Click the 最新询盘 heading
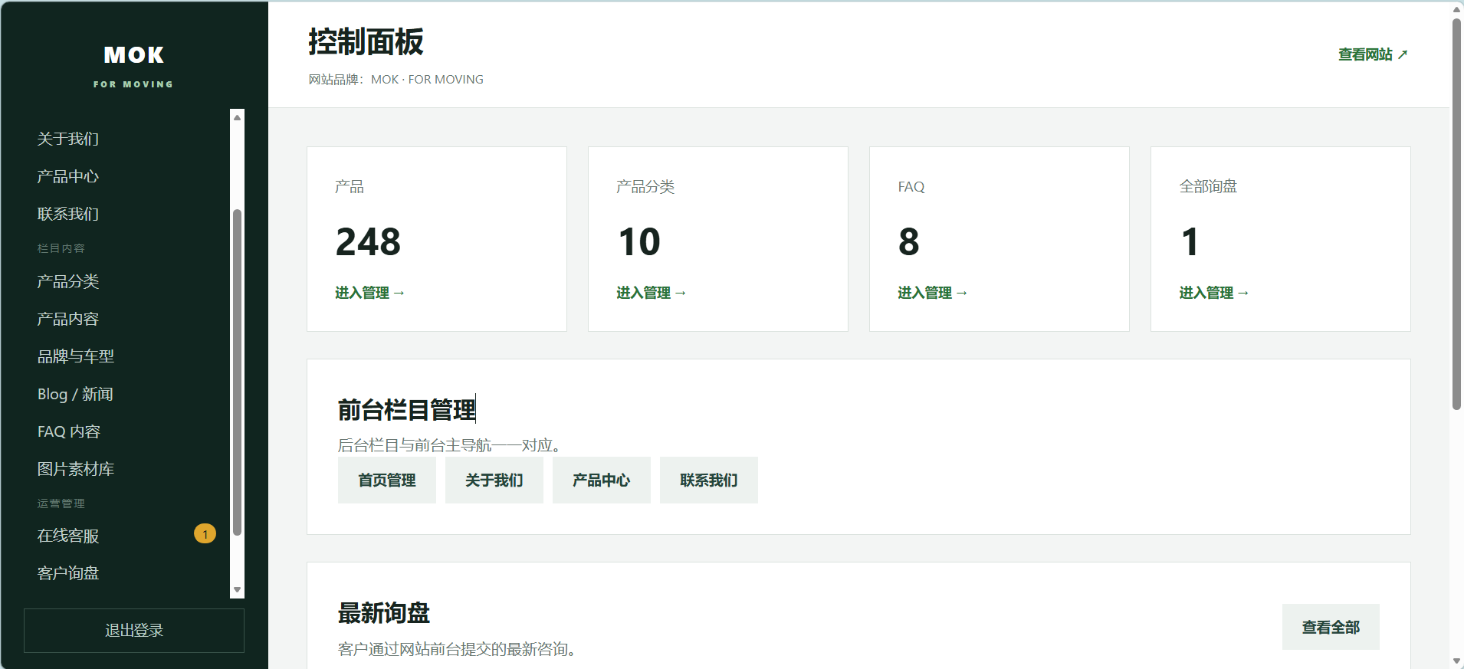The width and height of the screenshot is (1464, 669). (384, 613)
